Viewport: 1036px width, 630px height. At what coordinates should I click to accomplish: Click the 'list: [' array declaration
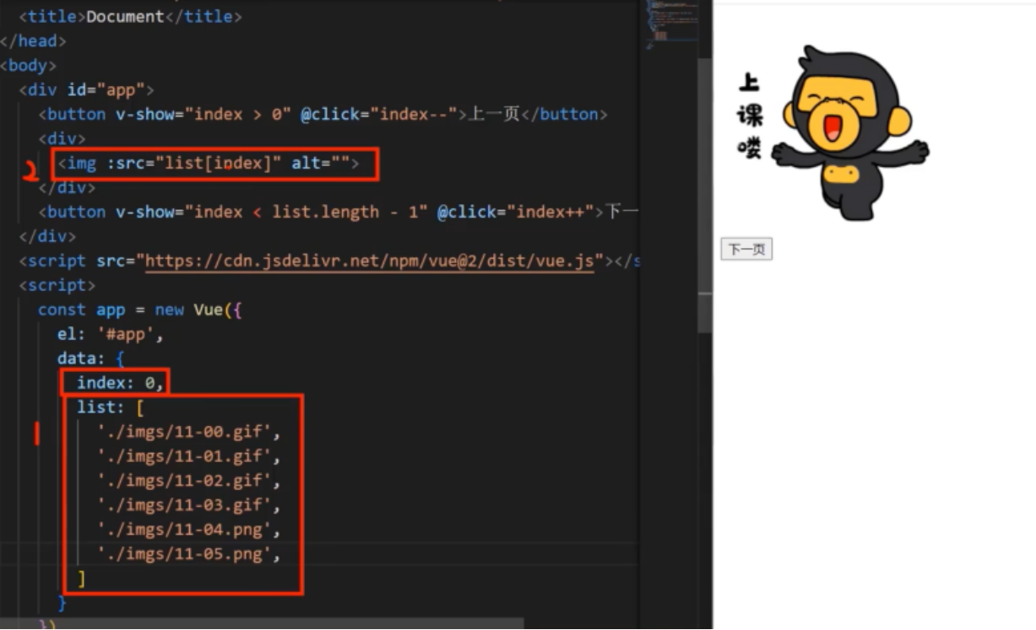111,407
